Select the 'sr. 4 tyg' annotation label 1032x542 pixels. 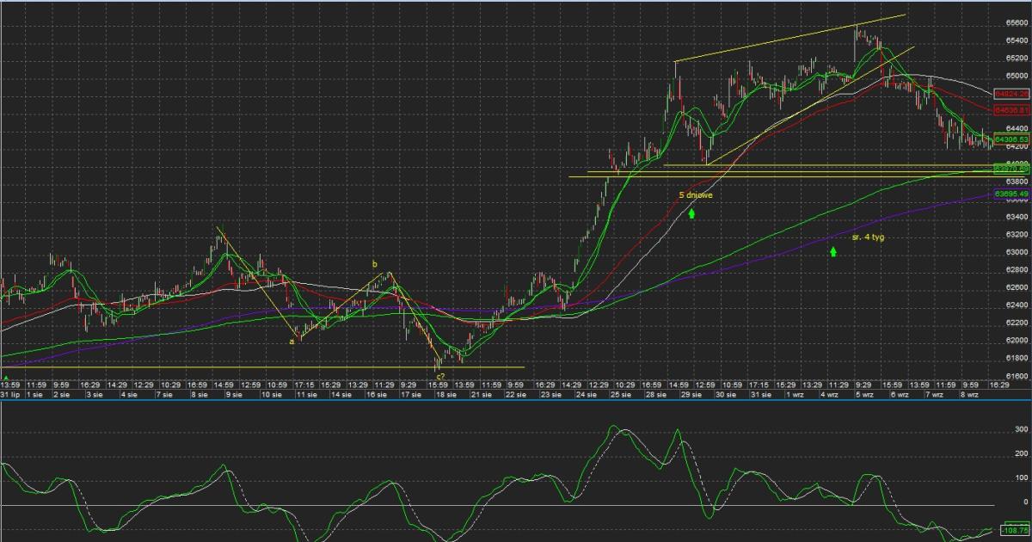click(868, 236)
